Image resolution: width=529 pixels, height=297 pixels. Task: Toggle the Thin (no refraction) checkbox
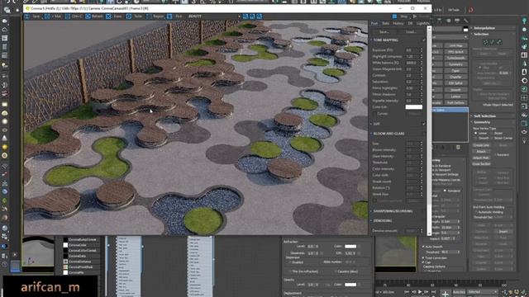pyautogui.click(x=290, y=271)
